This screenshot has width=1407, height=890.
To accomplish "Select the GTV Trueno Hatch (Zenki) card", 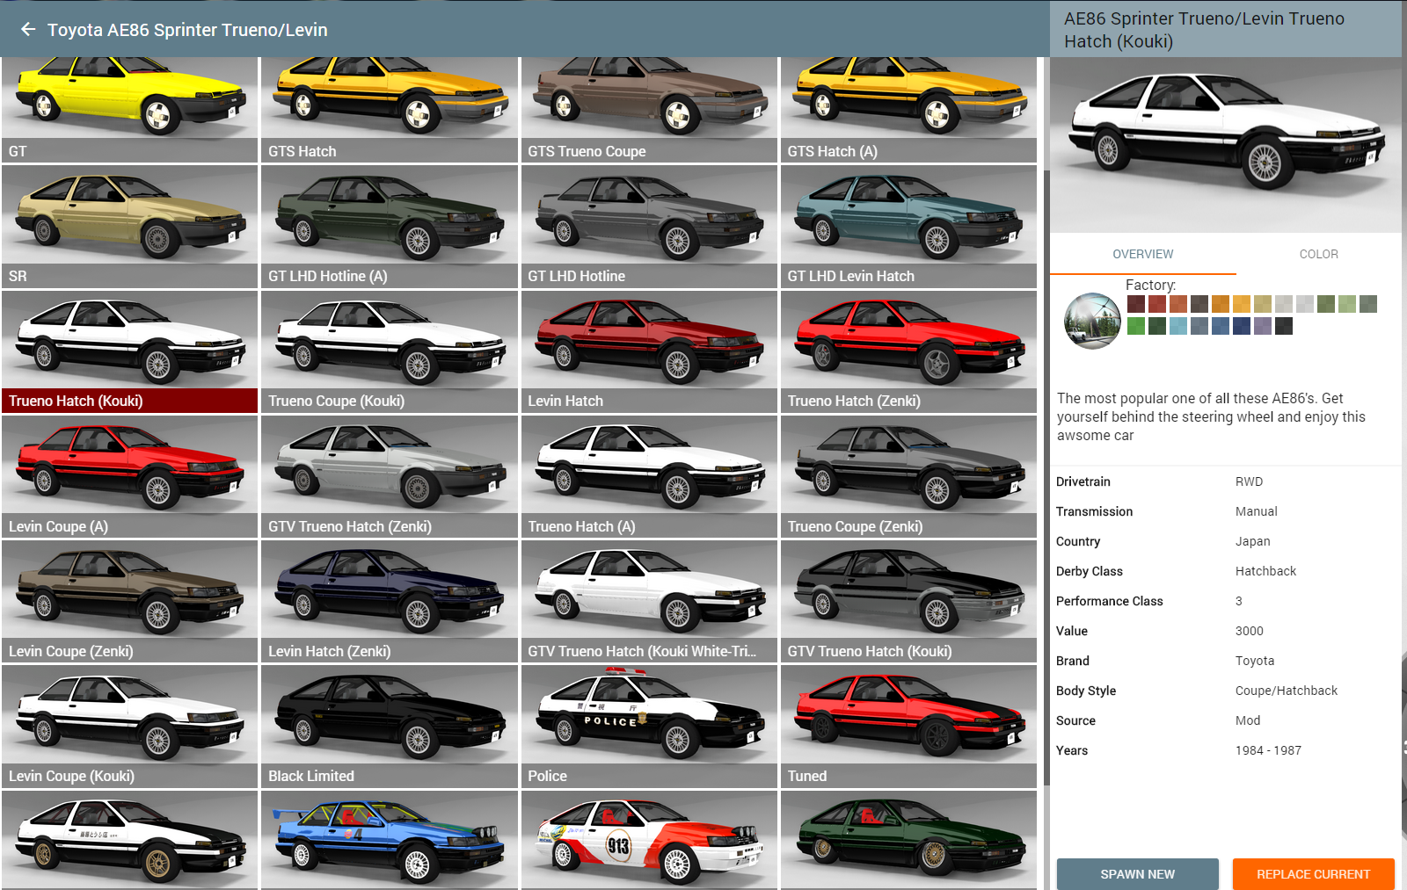I will click(390, 477).
